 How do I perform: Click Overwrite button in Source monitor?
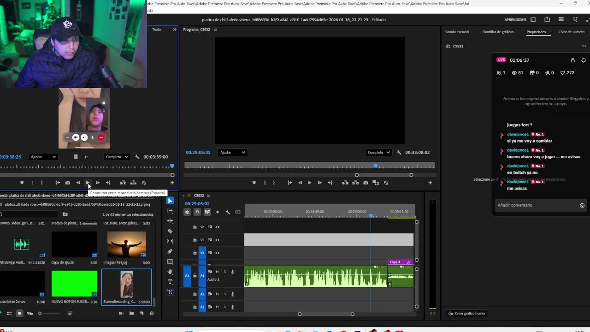coord(133,183)
